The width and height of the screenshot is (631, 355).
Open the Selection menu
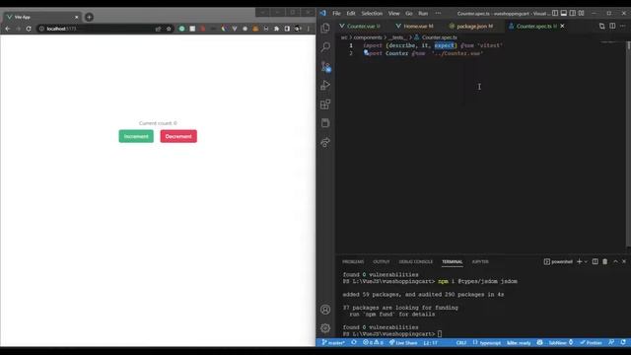372,13
